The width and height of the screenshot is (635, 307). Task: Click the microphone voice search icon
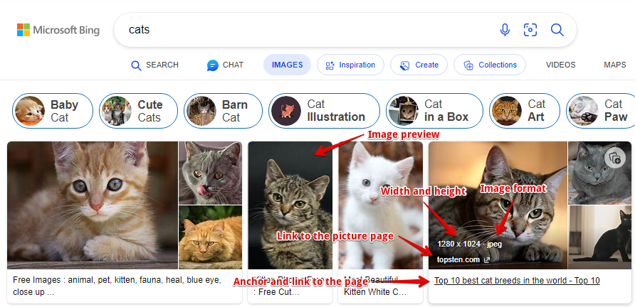(x=505, y=30)
